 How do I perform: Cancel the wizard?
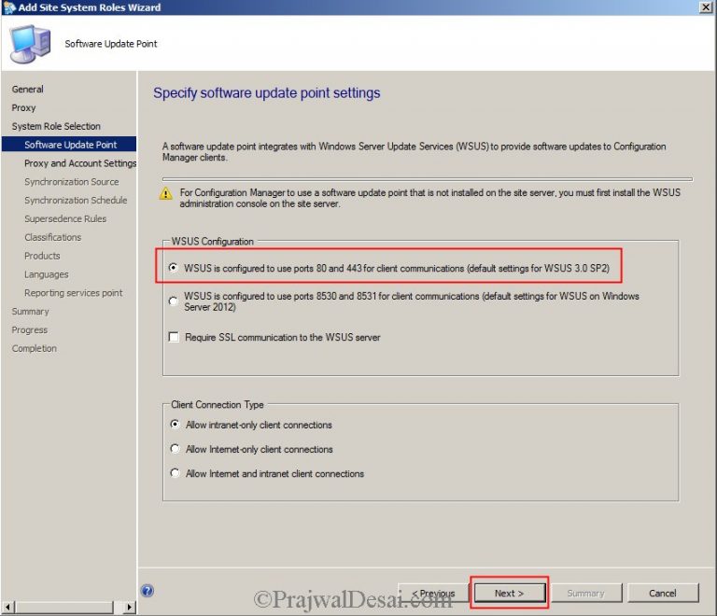663,593
